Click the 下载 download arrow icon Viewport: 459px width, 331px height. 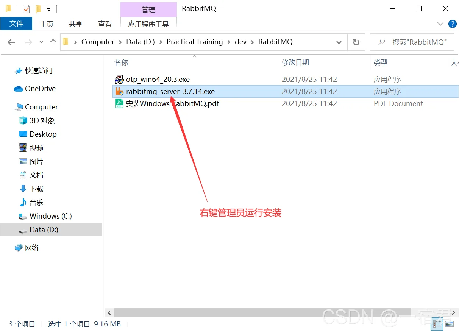pyautogui.click(x=23, y=189)
